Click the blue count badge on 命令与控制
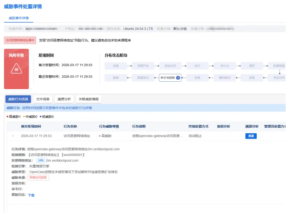The image size is (286, 213). pos(178,78)
